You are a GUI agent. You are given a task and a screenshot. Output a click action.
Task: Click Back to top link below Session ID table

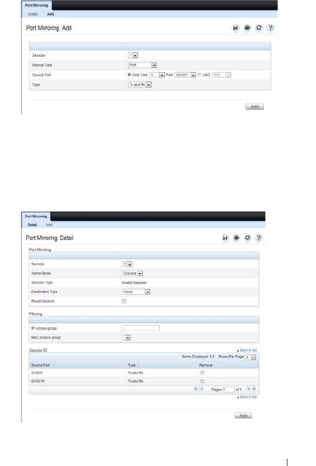click(x=247, y=397)
